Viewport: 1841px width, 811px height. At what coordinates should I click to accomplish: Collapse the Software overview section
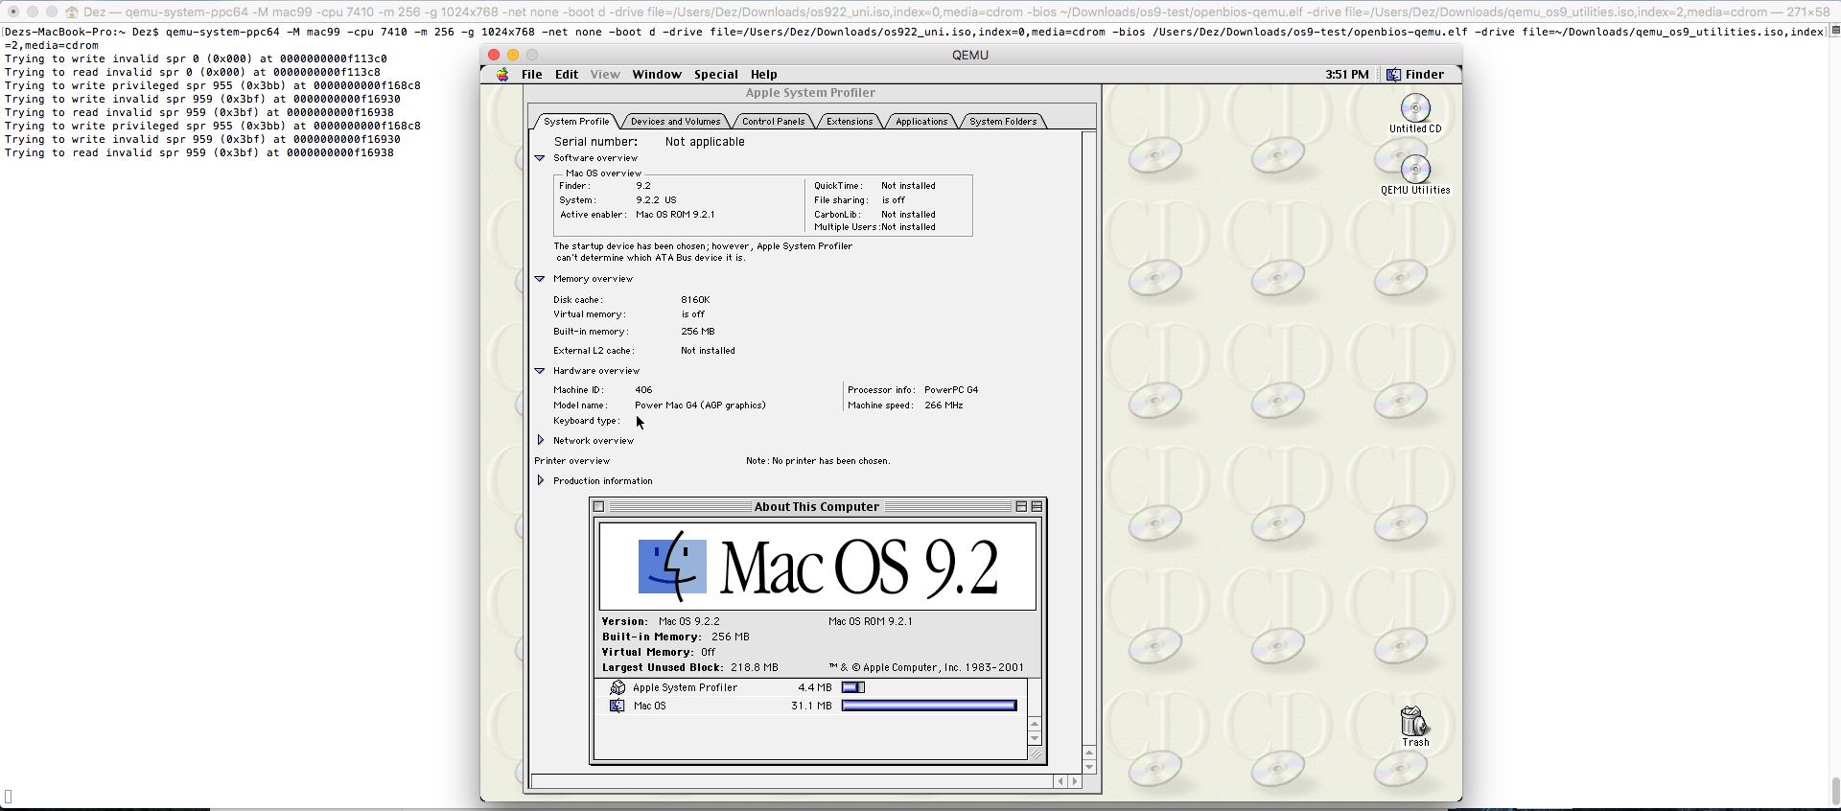pyautogui.click(x=540, y=158)
